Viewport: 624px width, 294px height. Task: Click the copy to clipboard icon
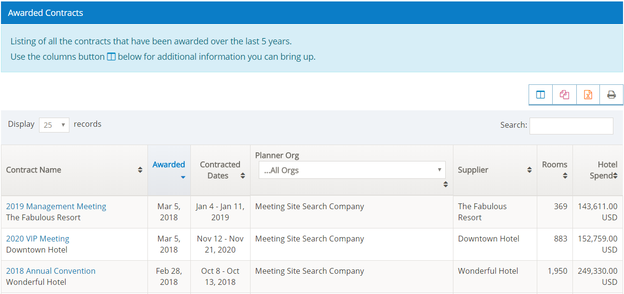tap(564, 95)
